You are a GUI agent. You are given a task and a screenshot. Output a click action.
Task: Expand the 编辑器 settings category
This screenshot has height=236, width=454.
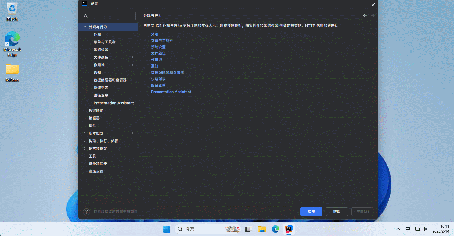pyautogui.click(x=85, y=118)
